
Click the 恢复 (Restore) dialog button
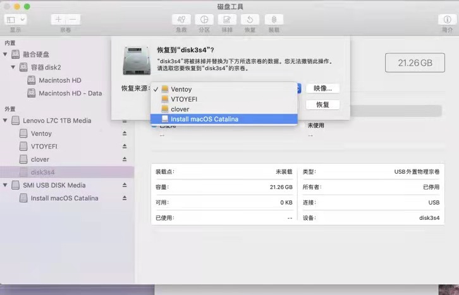[322, 105]
